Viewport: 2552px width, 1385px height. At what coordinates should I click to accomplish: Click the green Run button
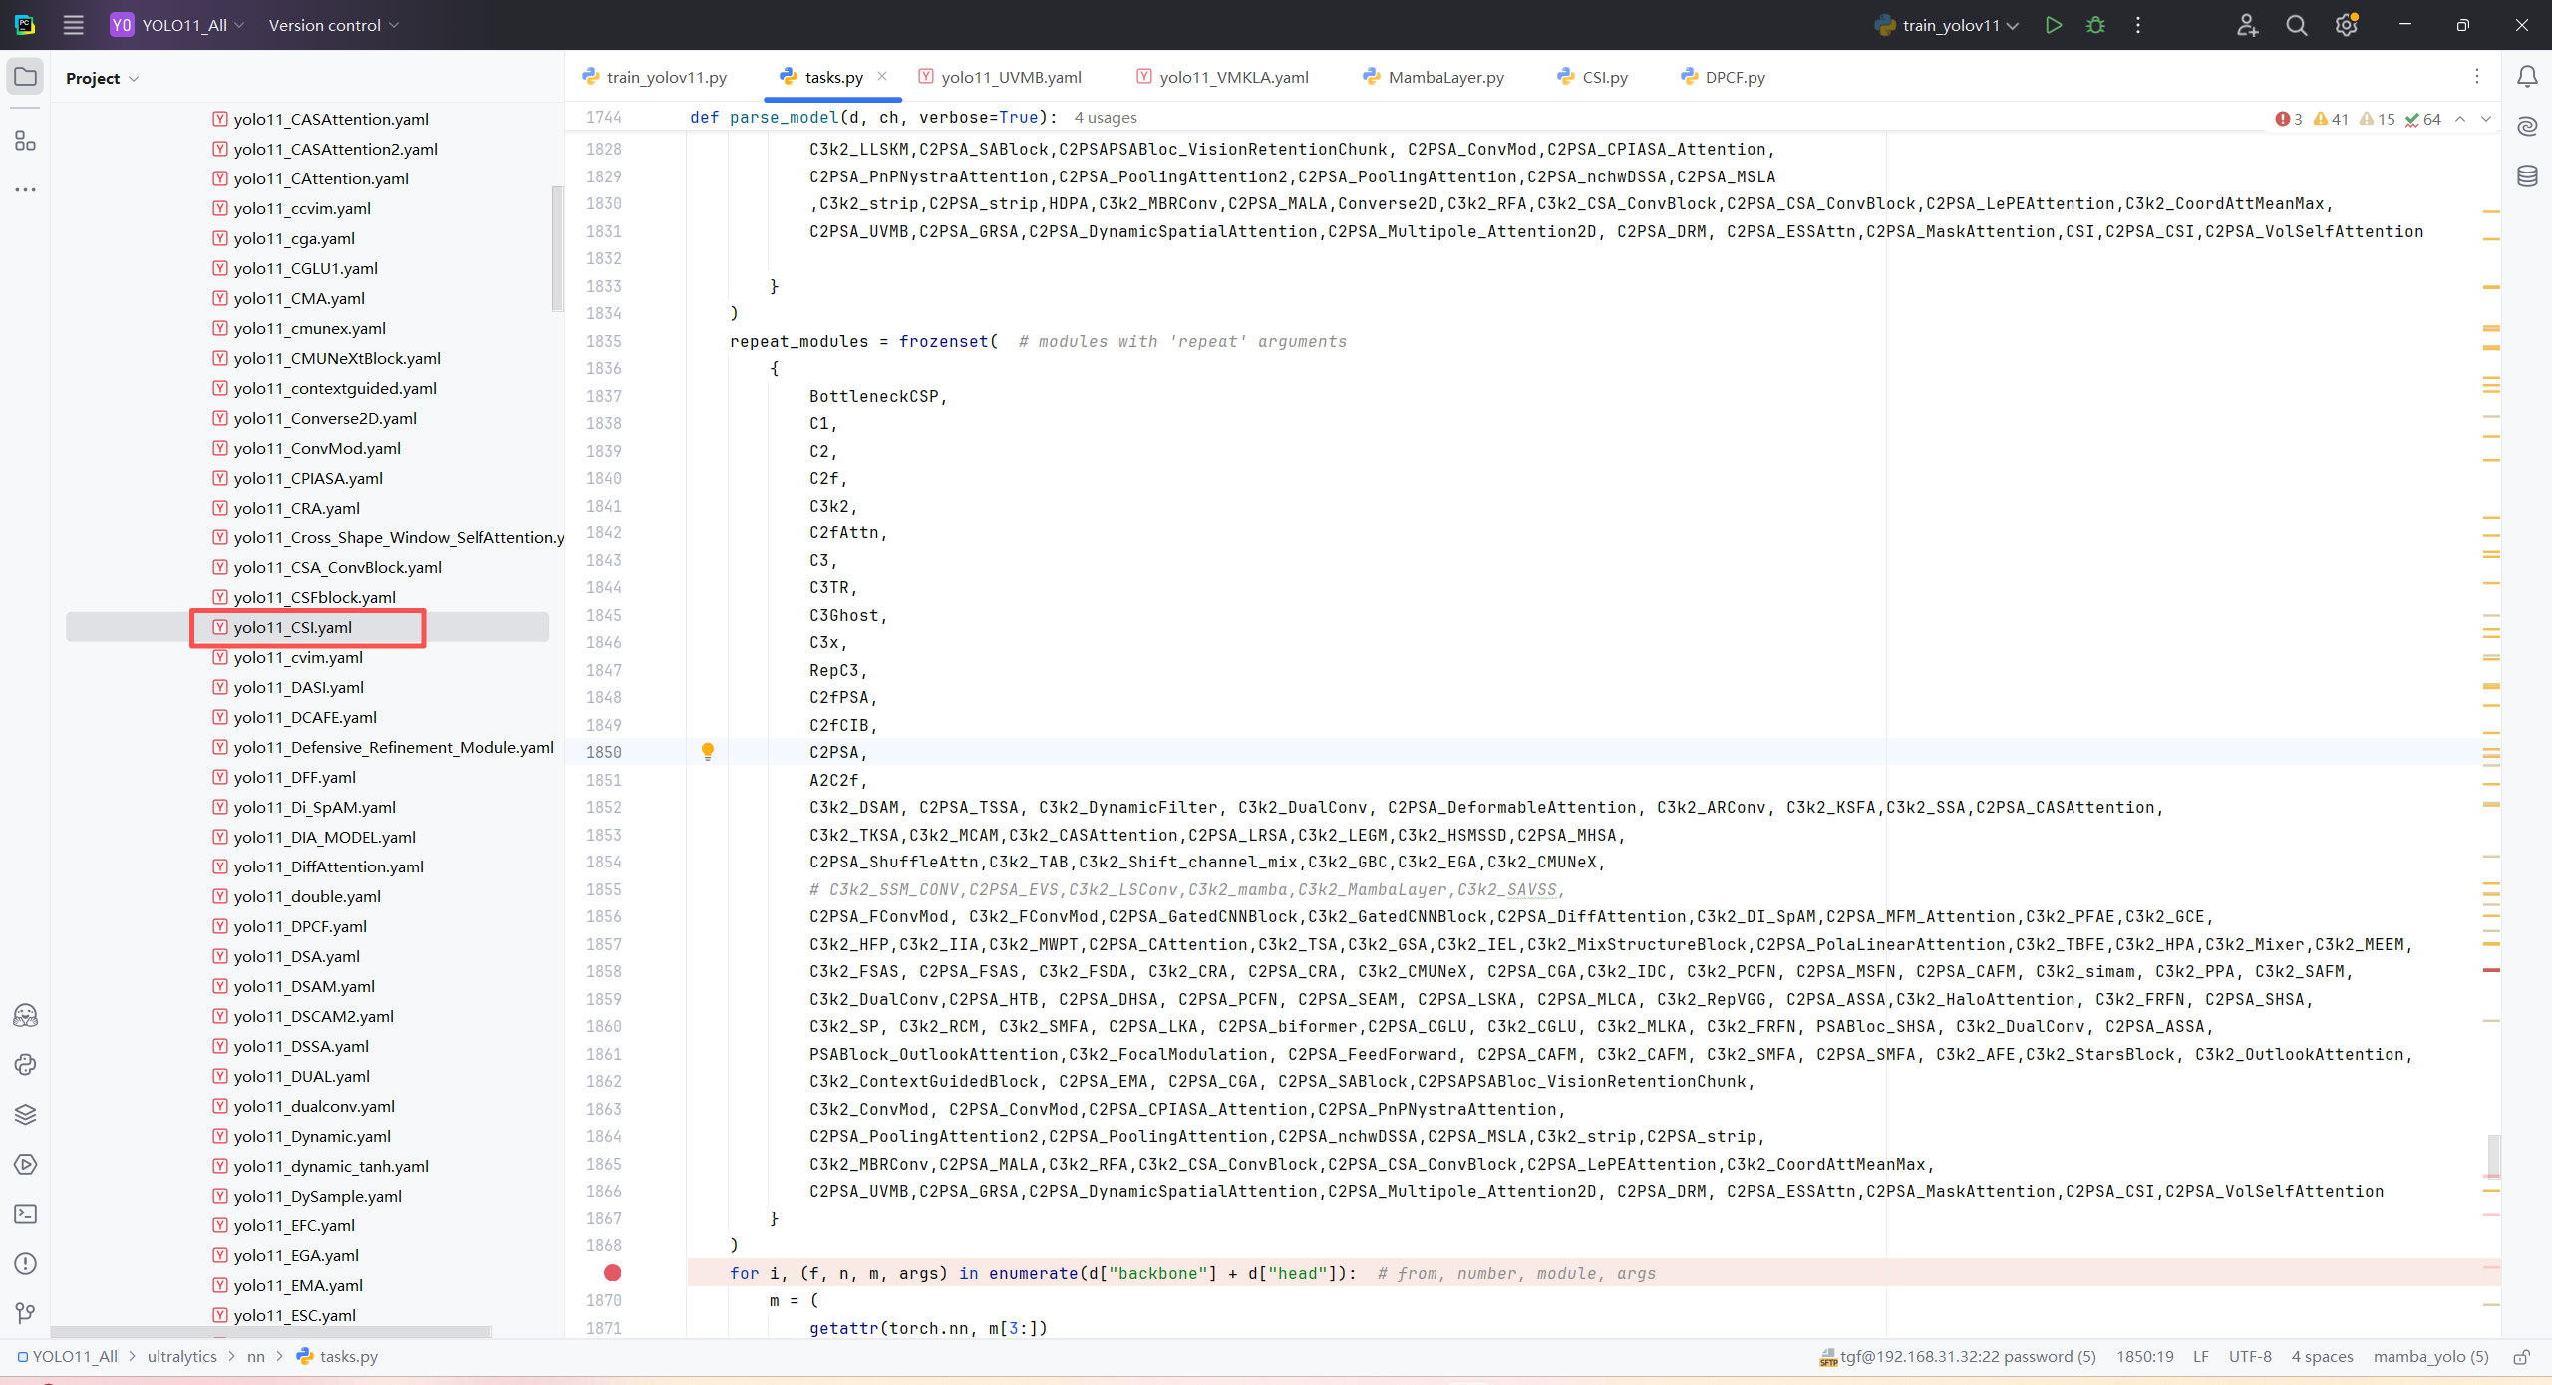2053,25
